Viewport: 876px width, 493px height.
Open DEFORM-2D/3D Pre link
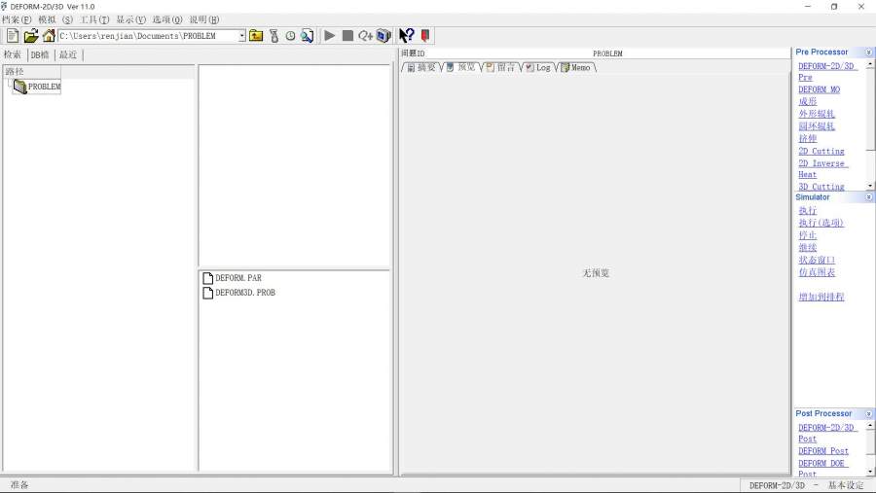pos(826,71)
